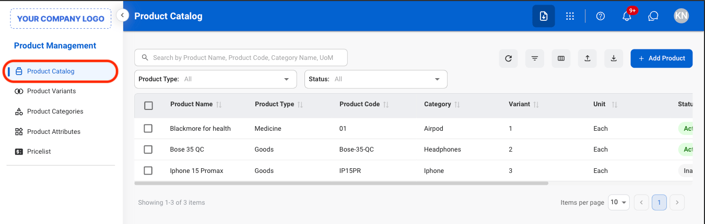This screenshot has height=224, width=705.
Task: Open Pricelist in the sidebar
Action: (x=39, y=152)
